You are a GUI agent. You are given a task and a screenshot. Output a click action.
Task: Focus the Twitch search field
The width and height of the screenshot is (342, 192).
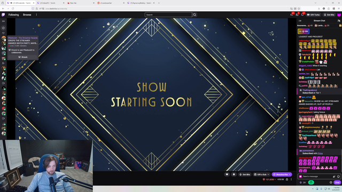[x=168, y=15]
